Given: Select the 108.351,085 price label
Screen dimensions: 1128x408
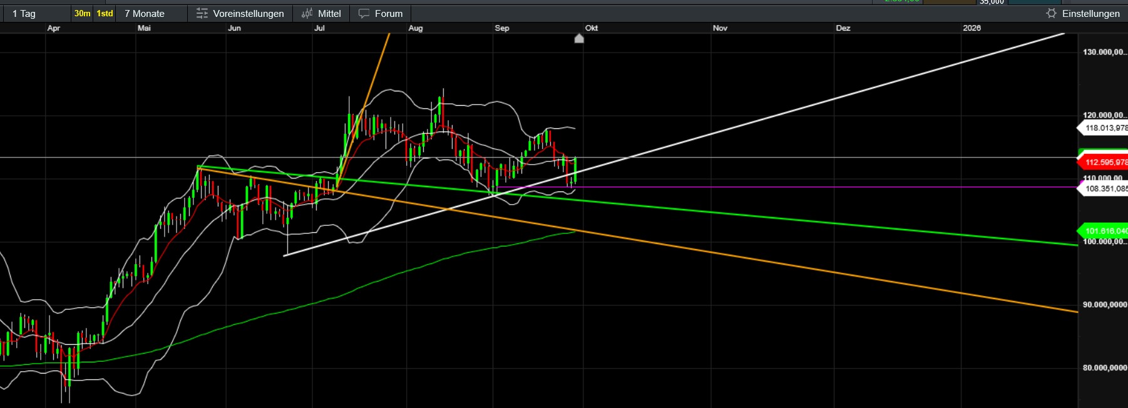Looking at the screenshot, I should [x=1104, y=188].
